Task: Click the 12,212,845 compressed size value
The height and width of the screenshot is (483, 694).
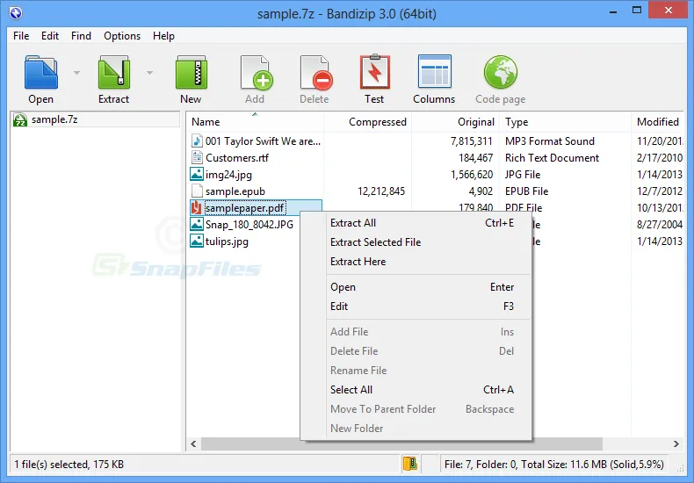Action: [381, 191]
